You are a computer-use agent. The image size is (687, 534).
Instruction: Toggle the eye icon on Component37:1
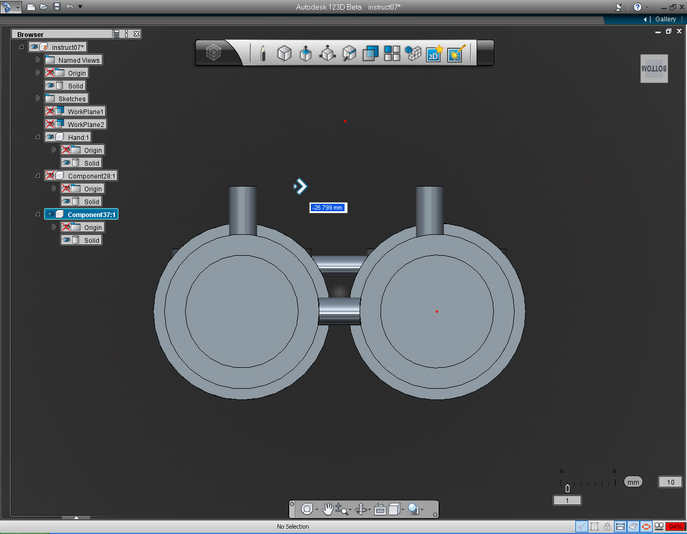coord(50,214)
